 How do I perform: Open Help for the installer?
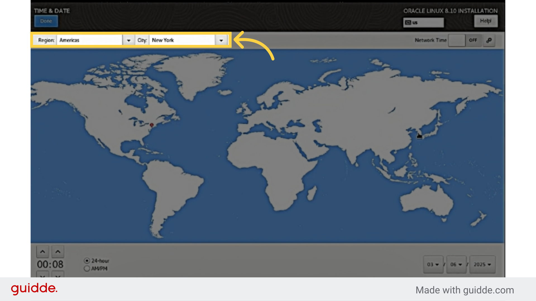click(486, 21)
